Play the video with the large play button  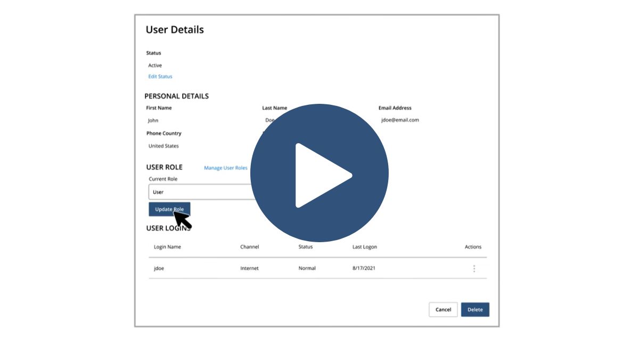click(x=319, y=173)
